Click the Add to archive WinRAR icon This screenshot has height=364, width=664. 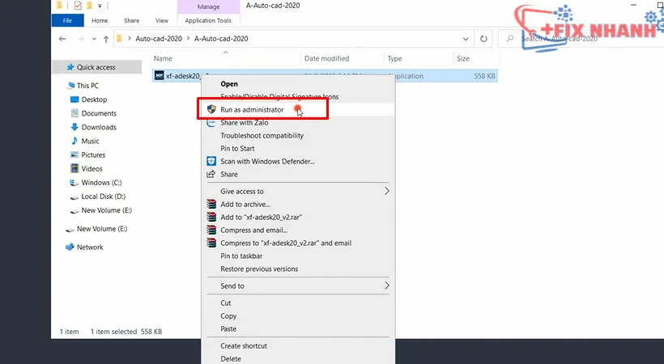[x=211, y=204]
